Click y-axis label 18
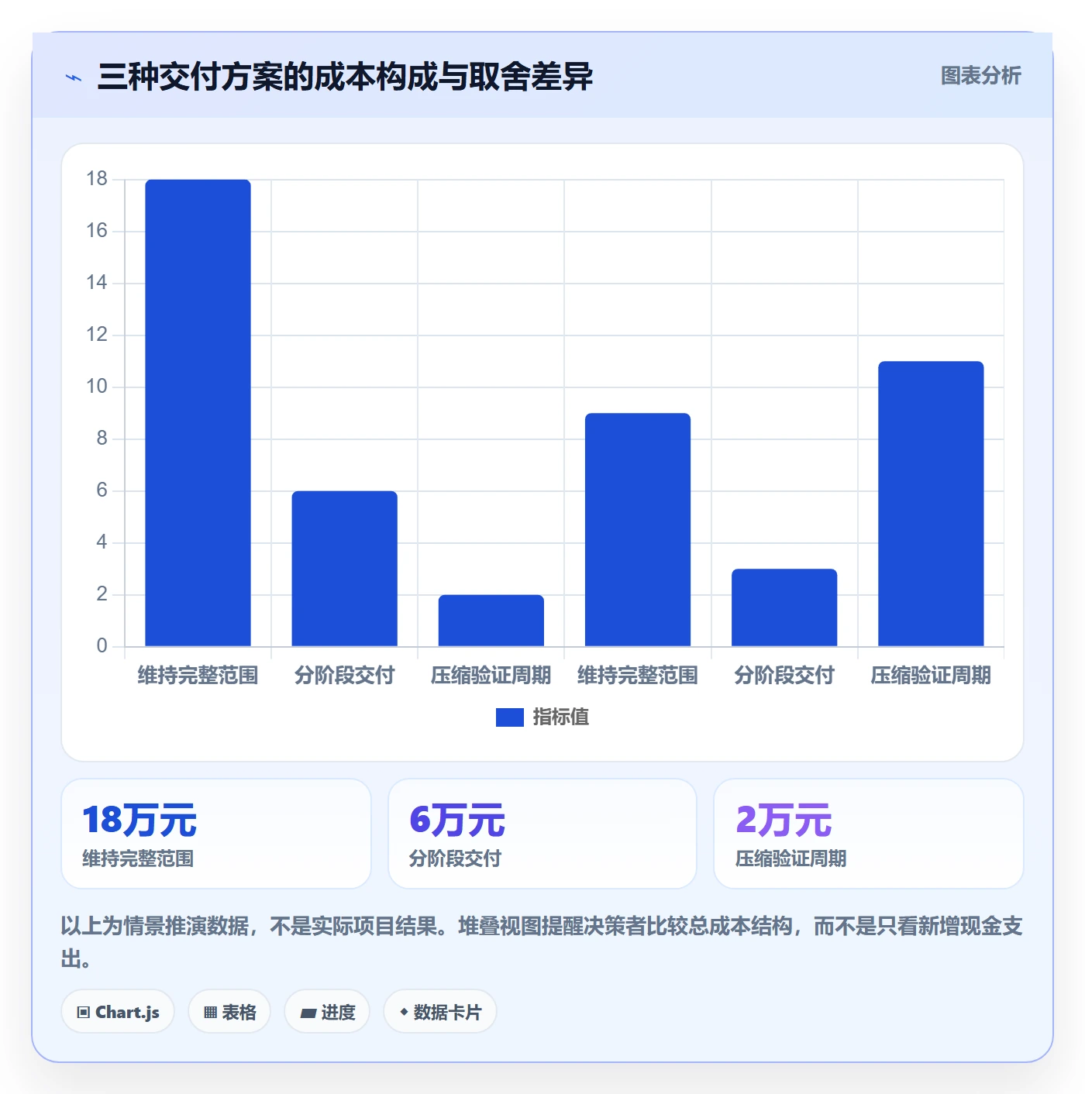1085x1094 pixels. pyautogui.click(x=97, y=179)
